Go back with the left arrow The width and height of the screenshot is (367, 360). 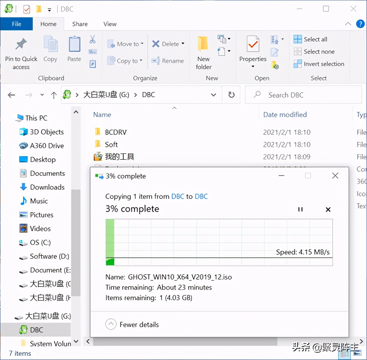(11, 95)
